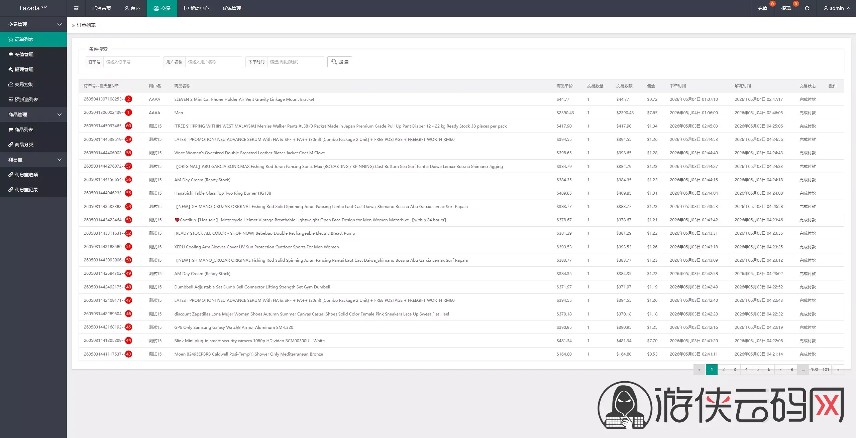
Task: Open the admin account dropdown arrow
Action: [x=849, y=8]
